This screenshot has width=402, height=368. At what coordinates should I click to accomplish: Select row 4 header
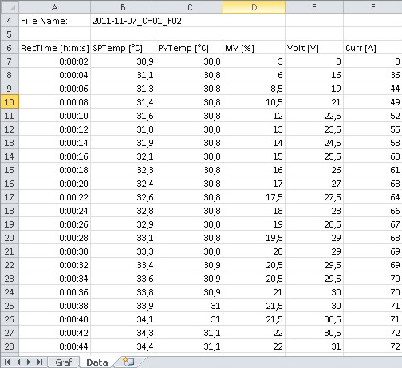coord(10,21)
